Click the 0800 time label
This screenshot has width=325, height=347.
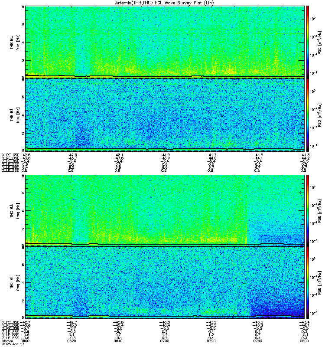tap(304, 341)
